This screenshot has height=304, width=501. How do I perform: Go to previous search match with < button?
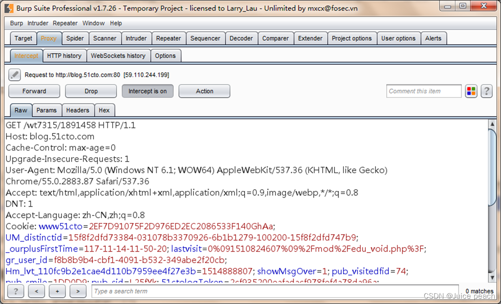[x=36, y=291]
